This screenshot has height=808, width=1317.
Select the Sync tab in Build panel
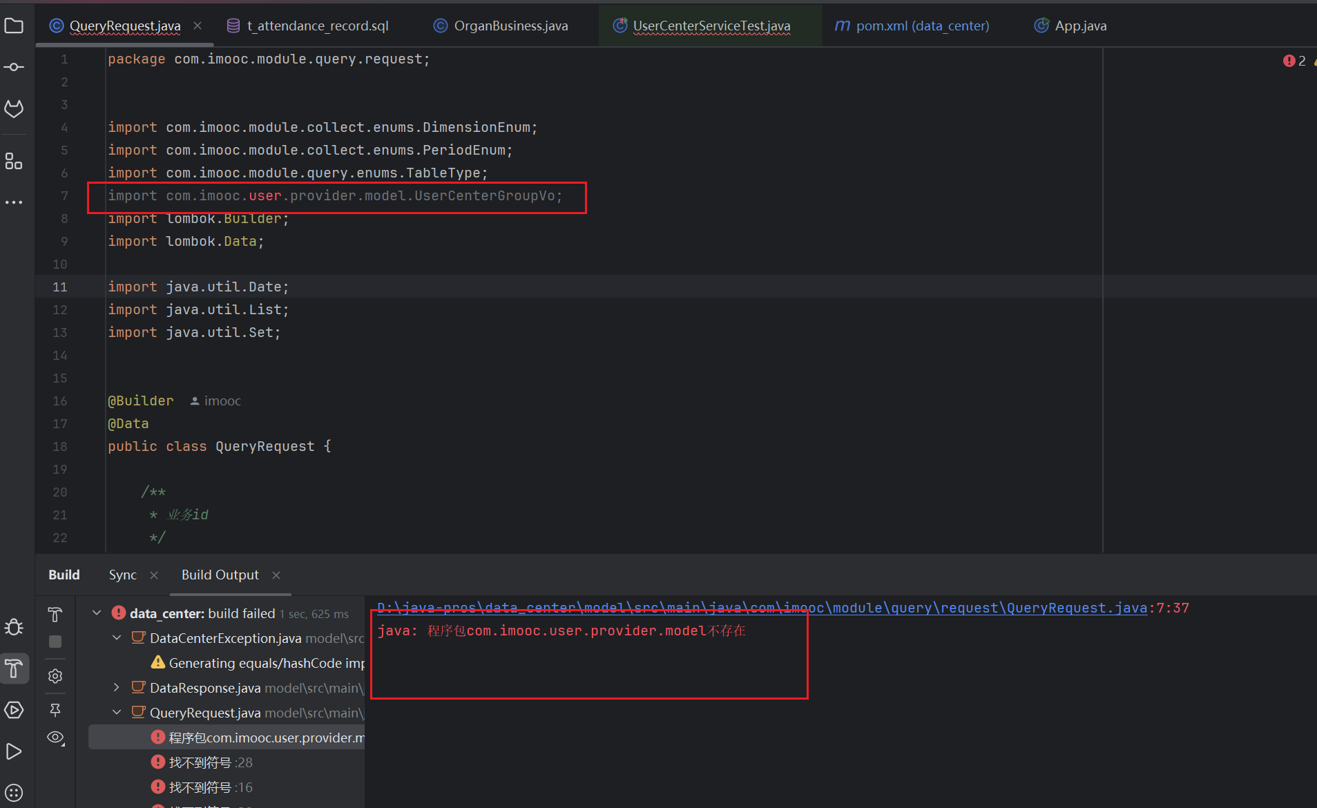(x=122, y=575)
